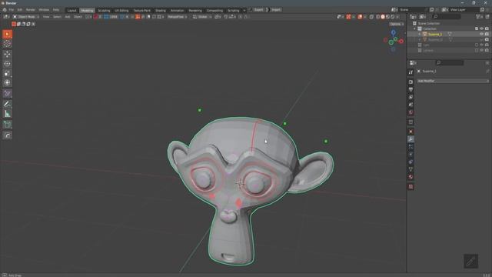Open the 3D viewport editor type dropdown

[x=6, y=17]
